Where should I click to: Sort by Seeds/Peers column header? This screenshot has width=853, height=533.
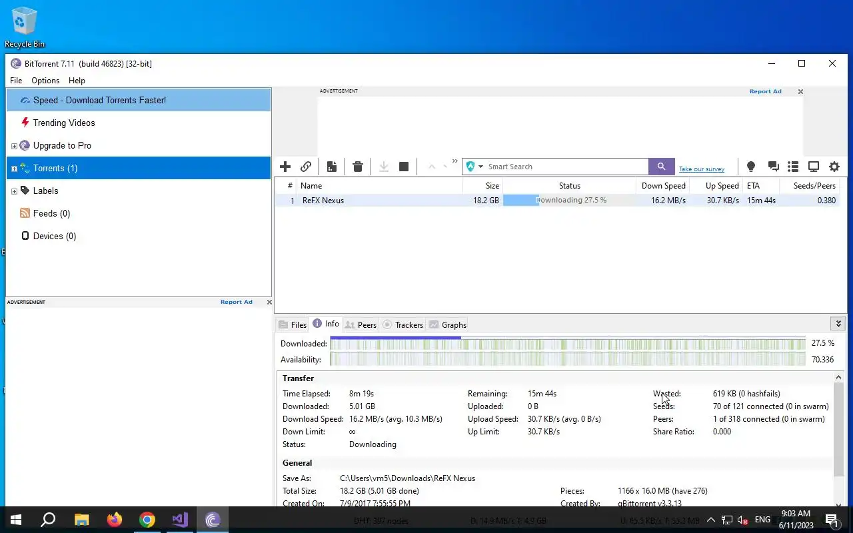click(x=808, y=186)
